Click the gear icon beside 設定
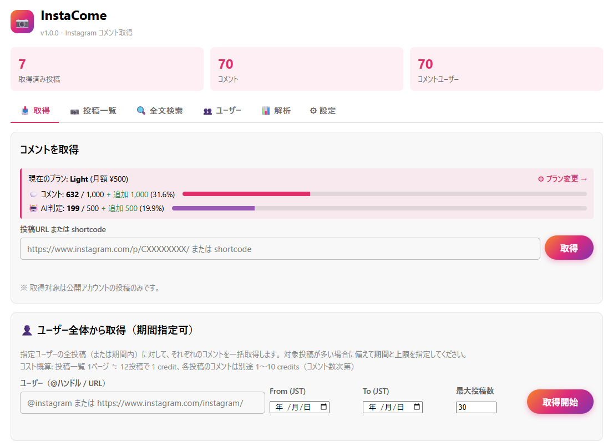613x447 pixels. pos(313,111)
